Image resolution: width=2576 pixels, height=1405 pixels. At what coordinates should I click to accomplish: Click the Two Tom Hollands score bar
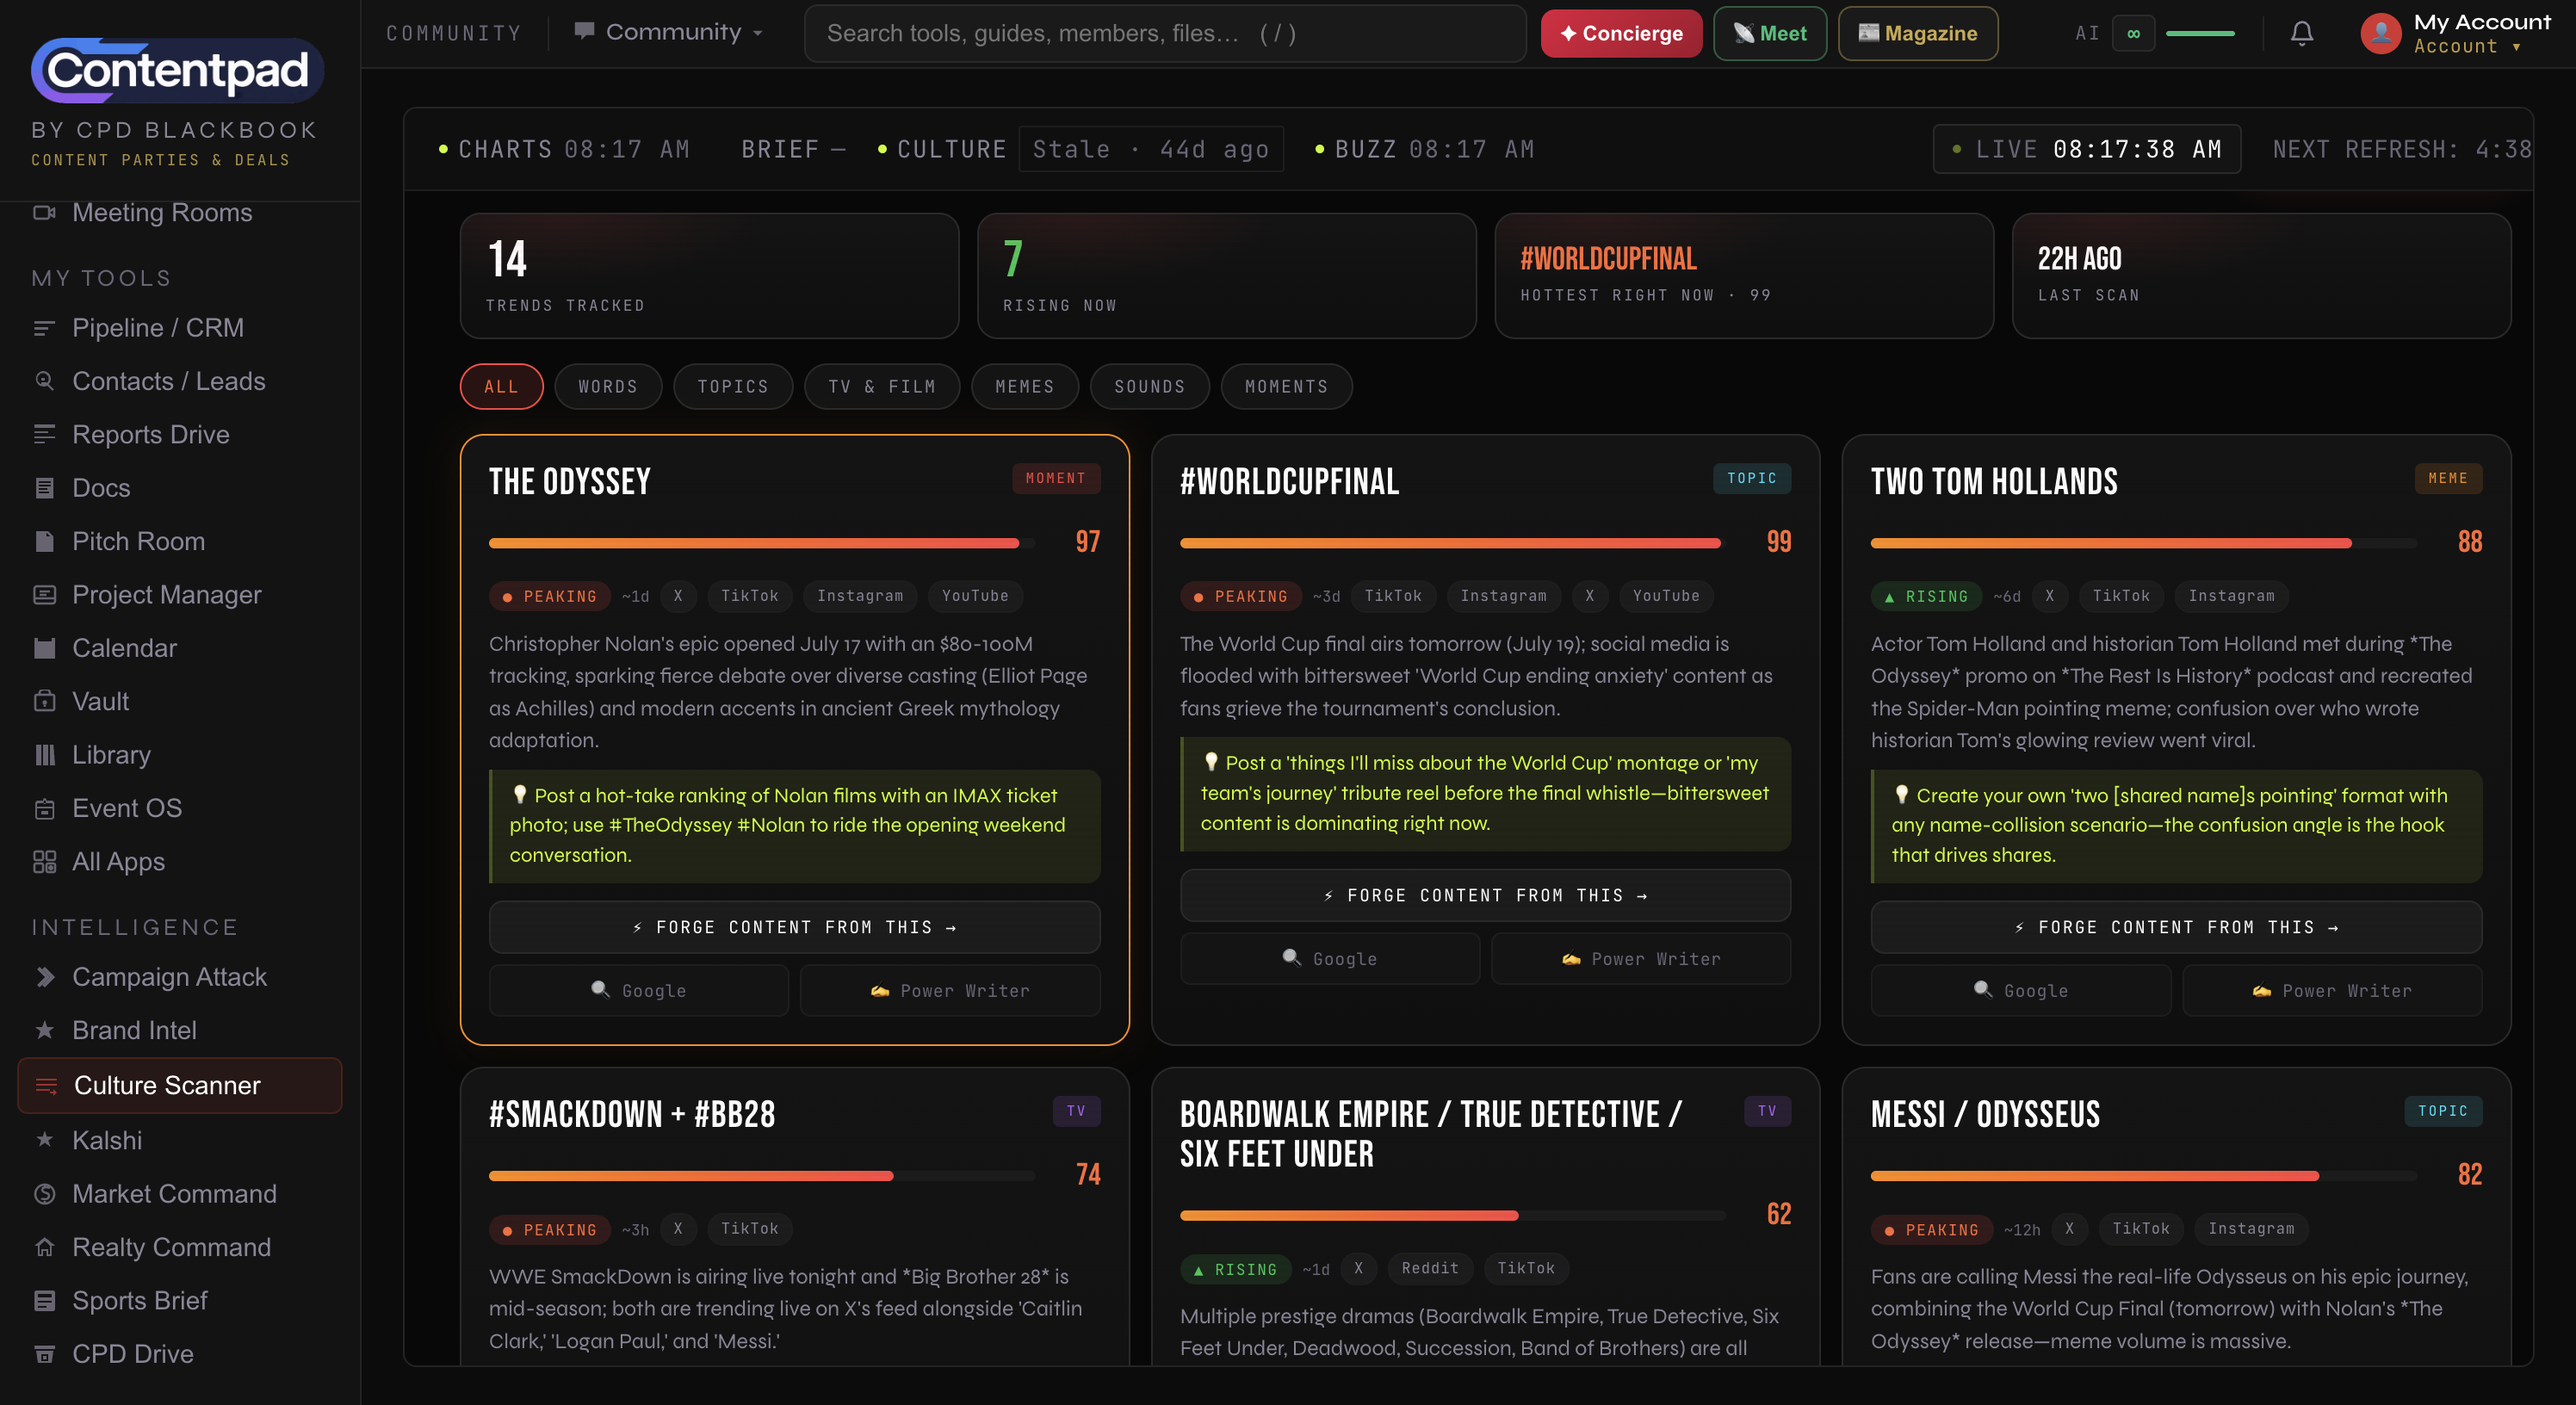[2144, 543]
